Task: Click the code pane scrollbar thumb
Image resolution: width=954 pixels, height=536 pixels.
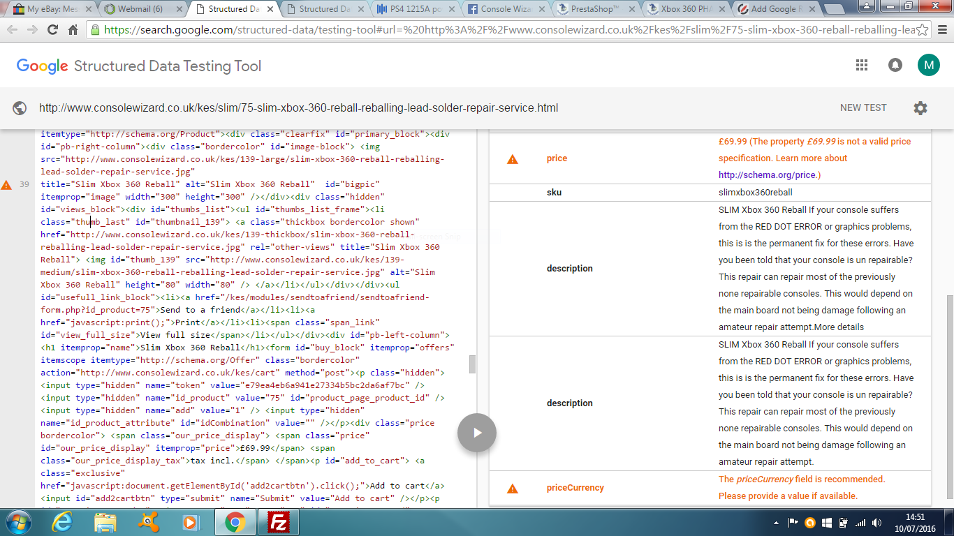Action: coord(472,364)
